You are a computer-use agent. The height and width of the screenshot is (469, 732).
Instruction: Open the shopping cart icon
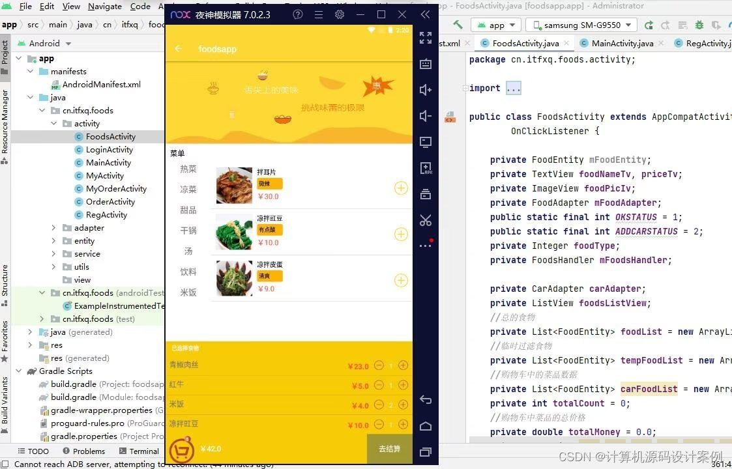(182, 450)
